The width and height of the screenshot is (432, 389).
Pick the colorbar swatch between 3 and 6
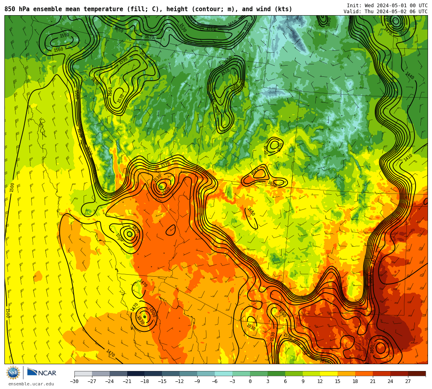(276, 373)
